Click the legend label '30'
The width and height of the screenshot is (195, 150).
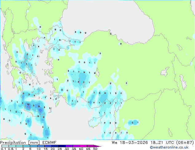(x=67, y=149)
